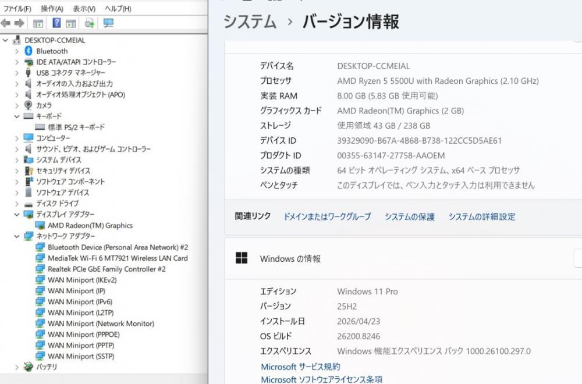
Task: Click the blue Help icon in toolbar
Action: [56, 23]
